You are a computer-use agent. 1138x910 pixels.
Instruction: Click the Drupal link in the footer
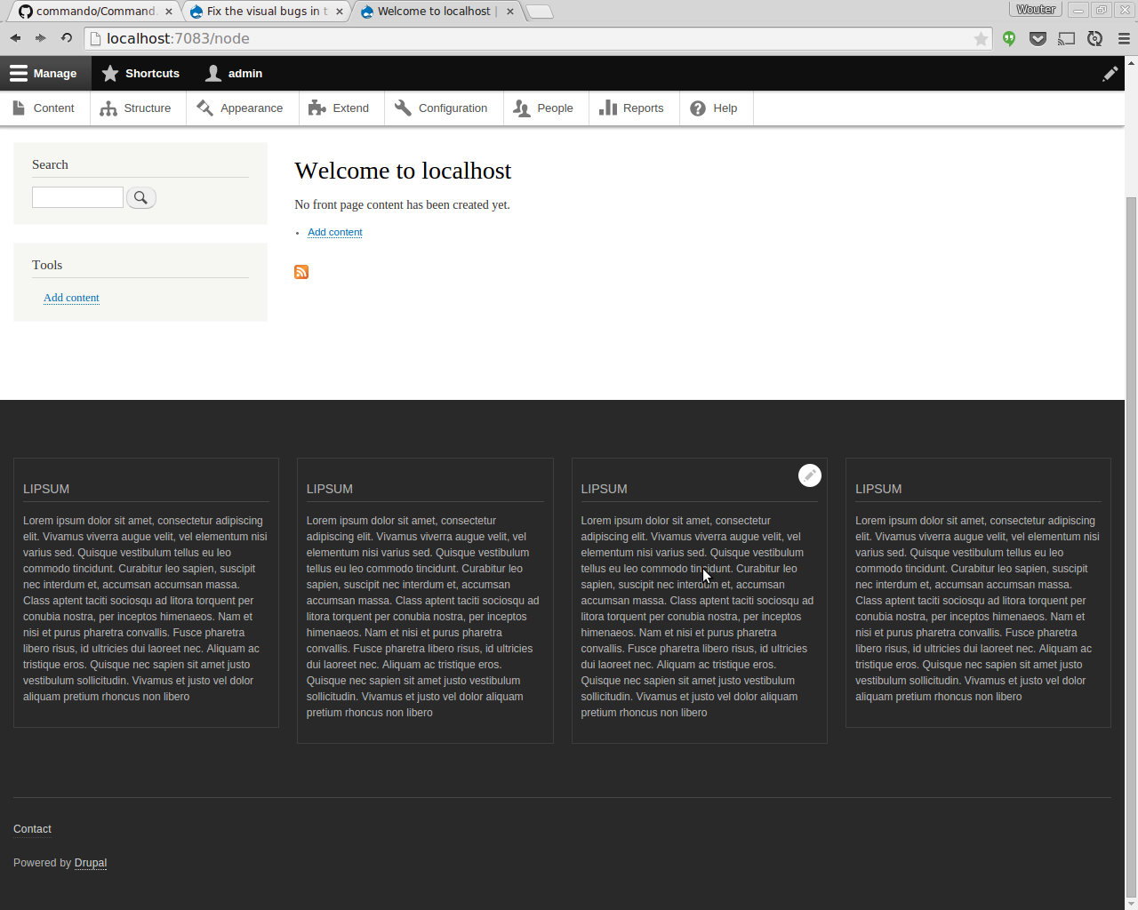(90, 862)
